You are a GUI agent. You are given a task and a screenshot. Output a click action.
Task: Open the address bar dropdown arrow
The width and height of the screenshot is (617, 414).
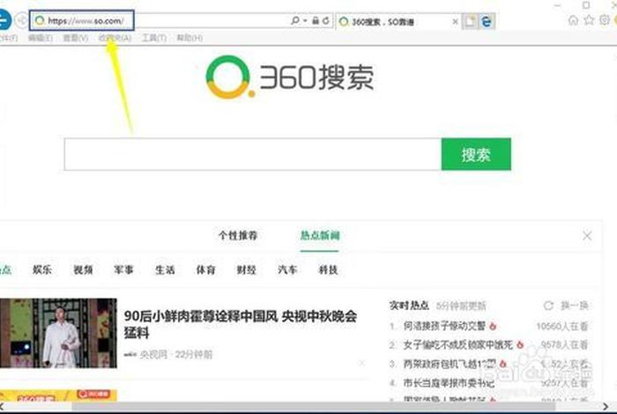click(x=305, y=20)
